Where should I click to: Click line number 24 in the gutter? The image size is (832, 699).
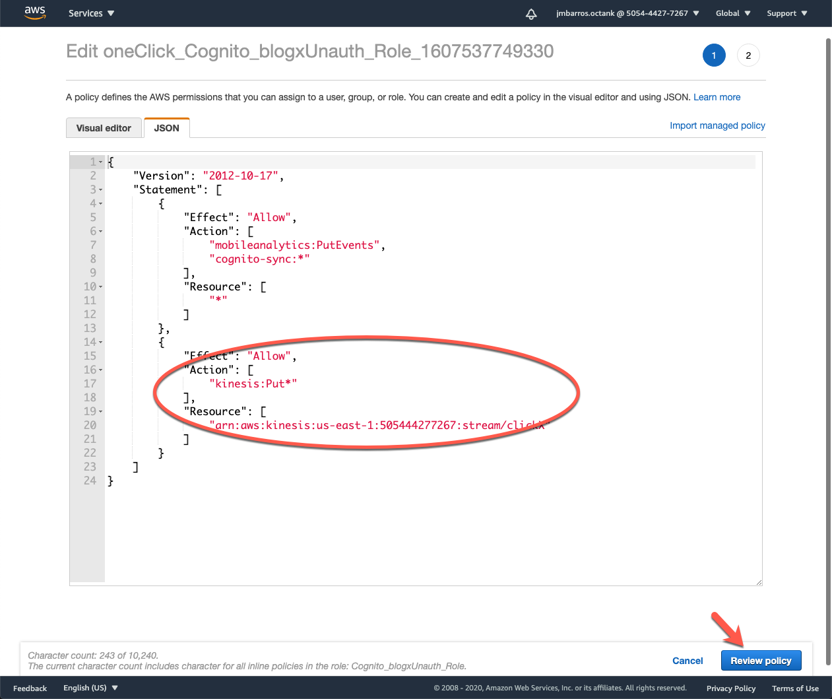pos(90,481)
